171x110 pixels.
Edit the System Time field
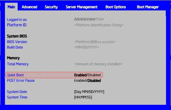[83, 97]
